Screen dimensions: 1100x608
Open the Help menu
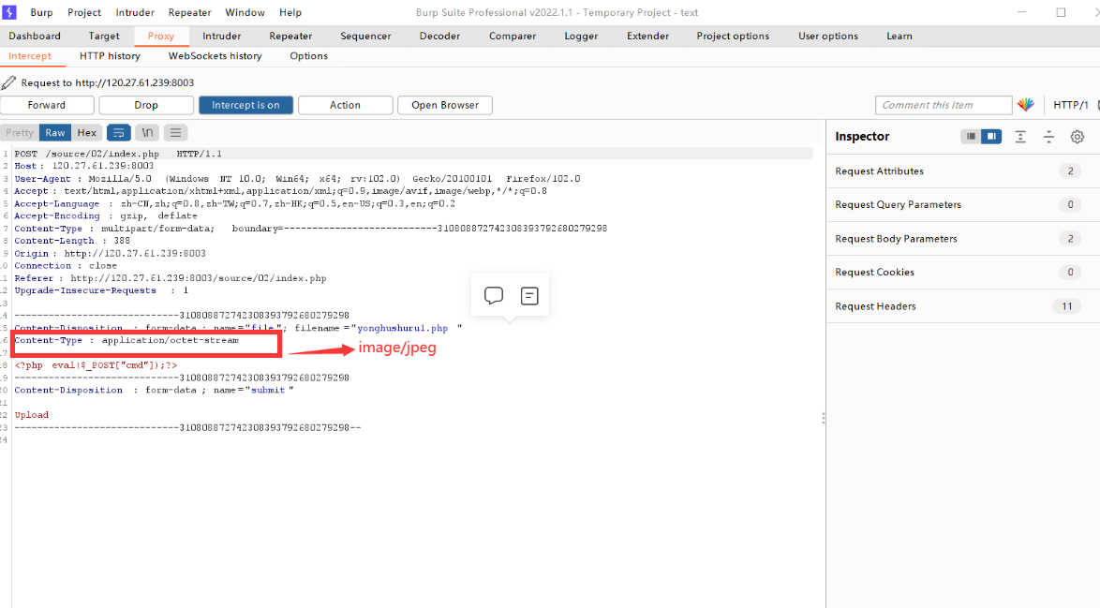(x=290, y=12)
